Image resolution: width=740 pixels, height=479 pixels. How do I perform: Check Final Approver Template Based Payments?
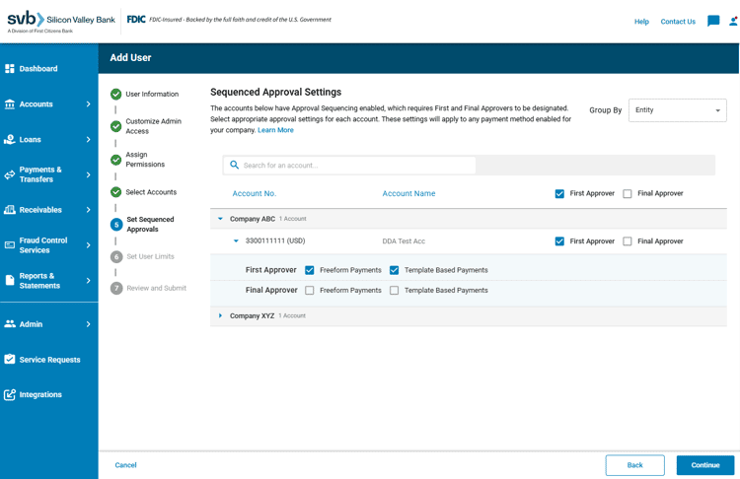coord(394,291)
